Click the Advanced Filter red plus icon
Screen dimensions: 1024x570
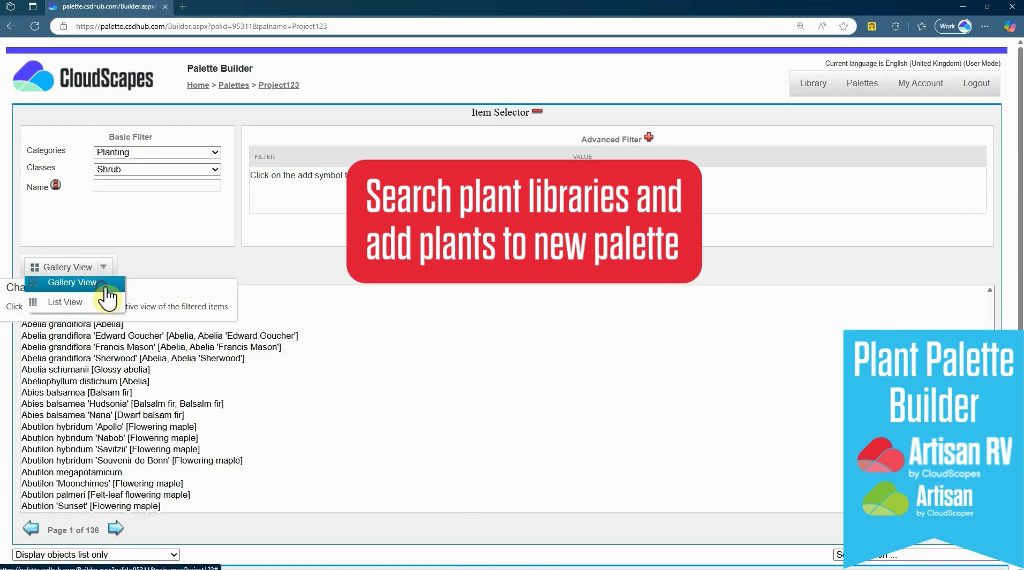coord(649,138)
